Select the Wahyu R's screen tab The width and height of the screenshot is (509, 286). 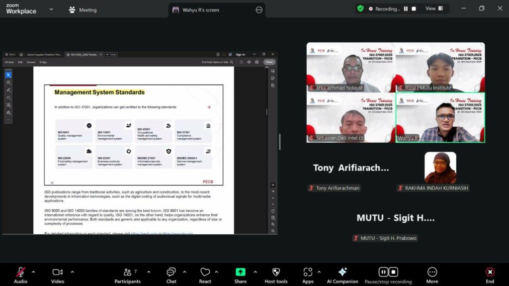click(x=200, y=10)
